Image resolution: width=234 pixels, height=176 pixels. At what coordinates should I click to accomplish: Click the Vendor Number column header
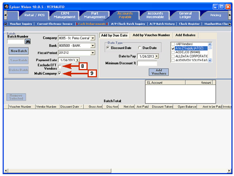click(x=47, y=107)
